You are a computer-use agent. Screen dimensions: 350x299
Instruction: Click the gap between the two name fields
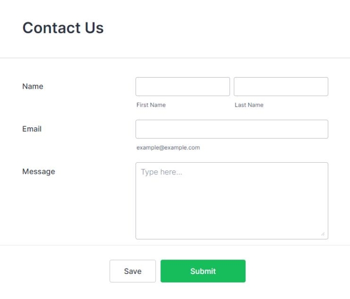coord(232,87)
